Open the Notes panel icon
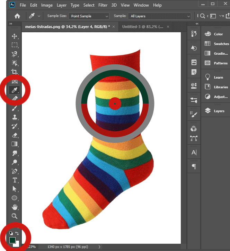The image size is (230, 251). 194,72
